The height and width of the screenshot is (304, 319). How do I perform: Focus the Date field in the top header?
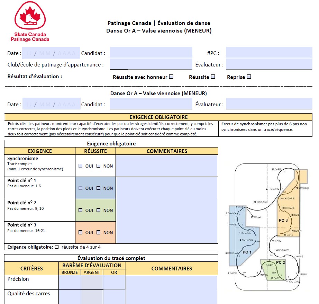tap(51, 53)
